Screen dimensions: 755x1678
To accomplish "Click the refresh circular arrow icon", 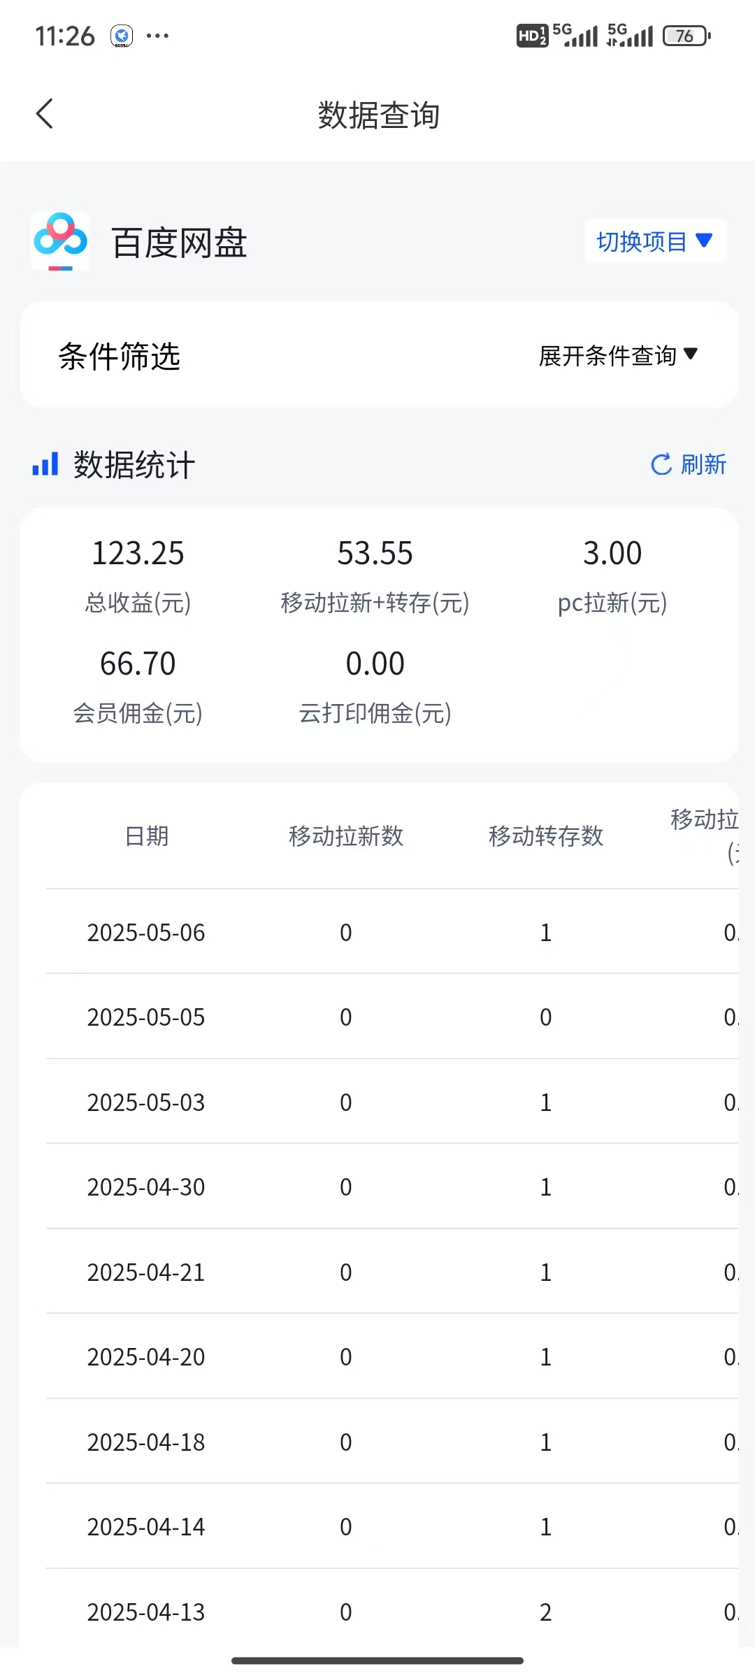I will (661, 464).
